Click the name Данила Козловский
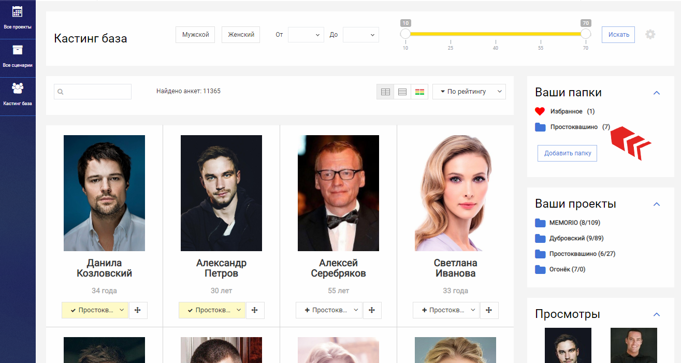Screen dimensions: 681x363 pyautogui.click(x=104, y=268)
